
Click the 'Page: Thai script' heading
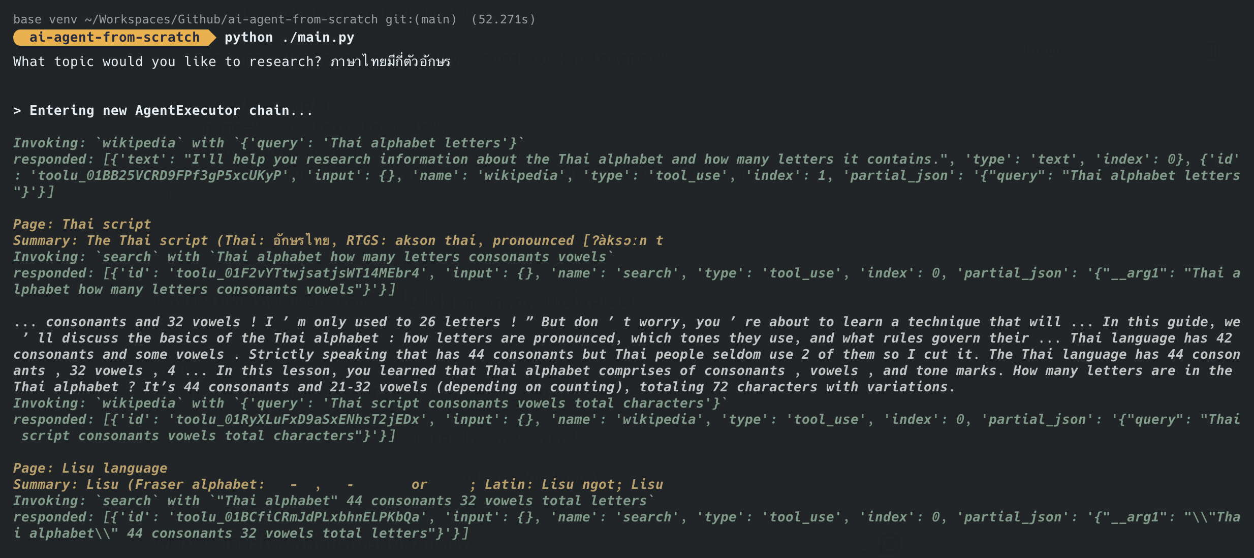(82, 224)
